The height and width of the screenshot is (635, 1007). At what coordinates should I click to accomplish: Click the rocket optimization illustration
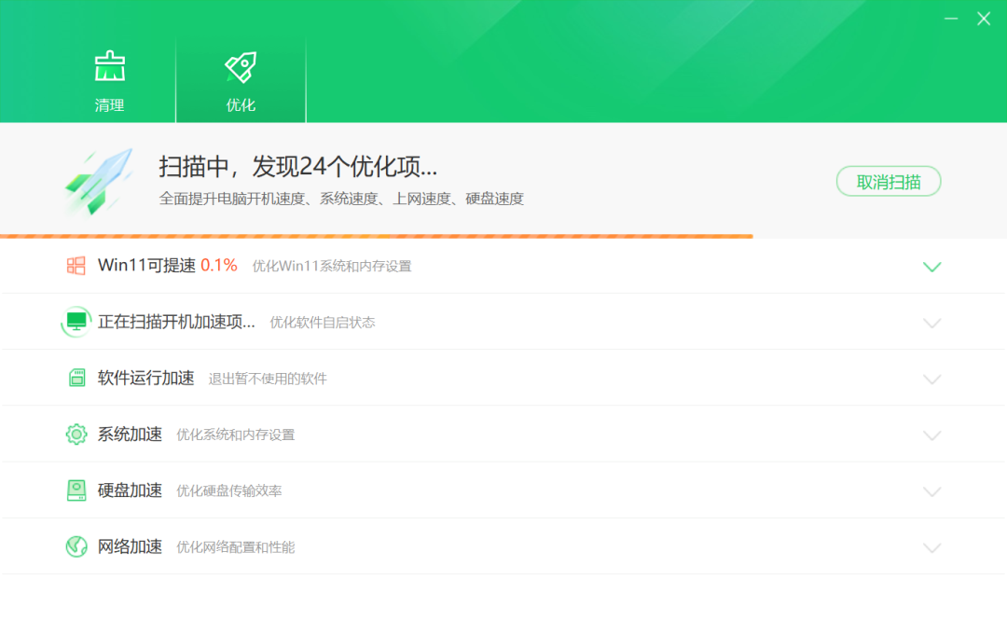(x=98, y=180)
